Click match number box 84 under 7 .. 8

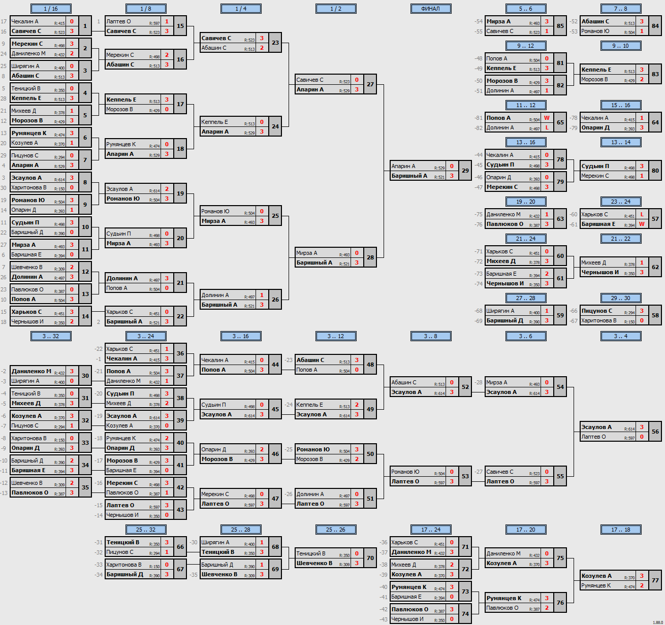click(x=655, y=26)
